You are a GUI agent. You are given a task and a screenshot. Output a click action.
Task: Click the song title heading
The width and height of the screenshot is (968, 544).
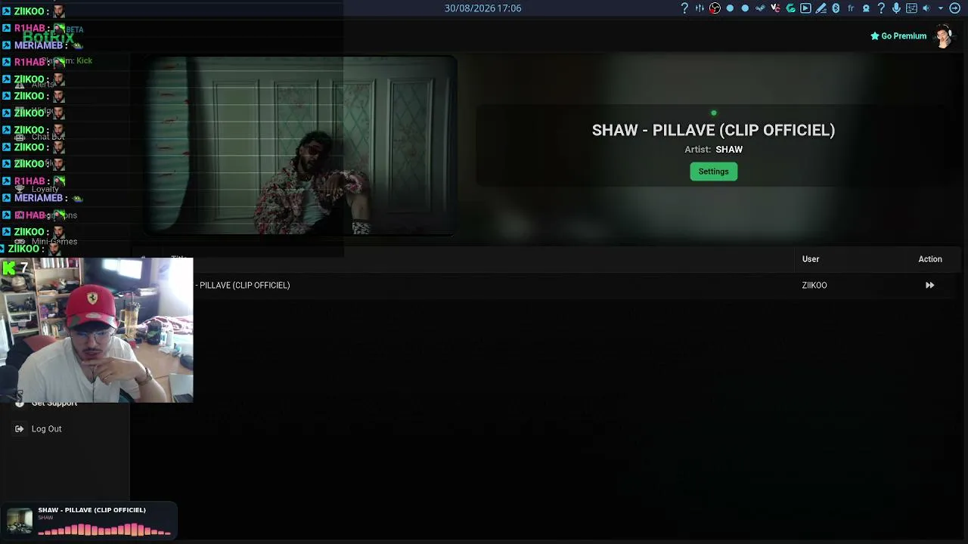[x=713, y=130]
